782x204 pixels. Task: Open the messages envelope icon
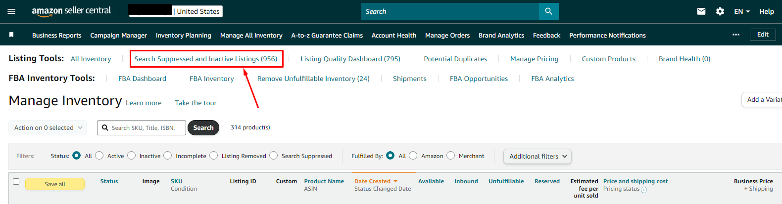coord(701,11)
